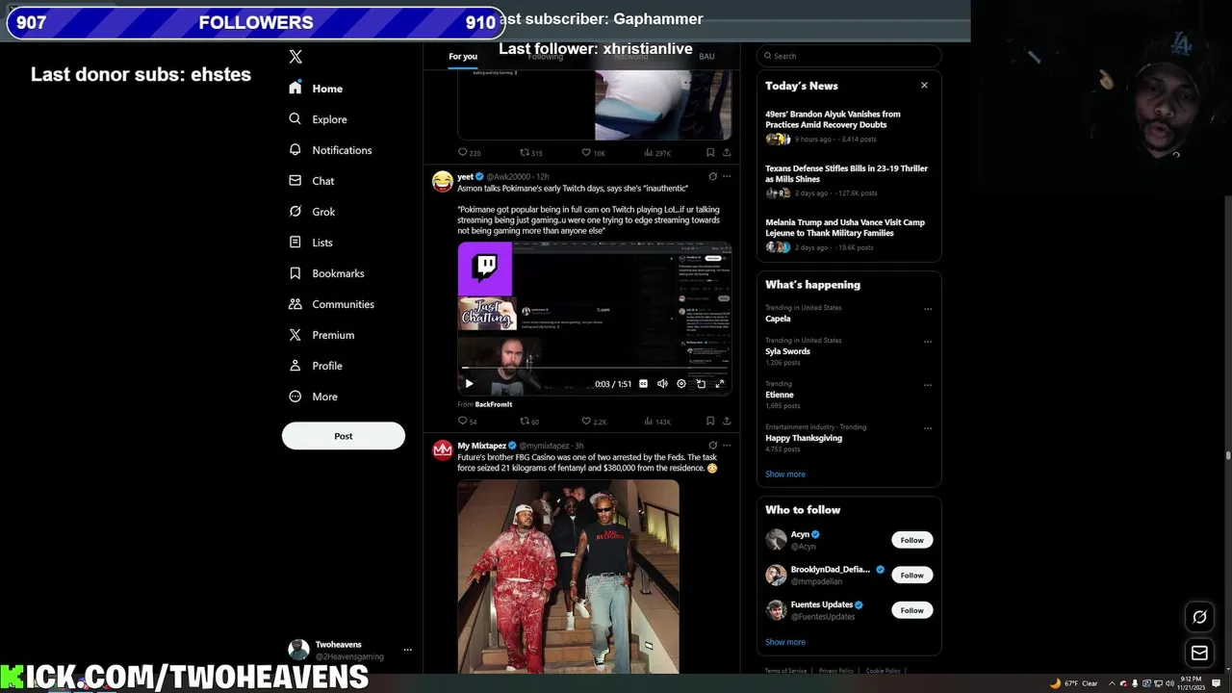
Task: Click the page vertical scrollbar thumb
Action: point(1227,456)
